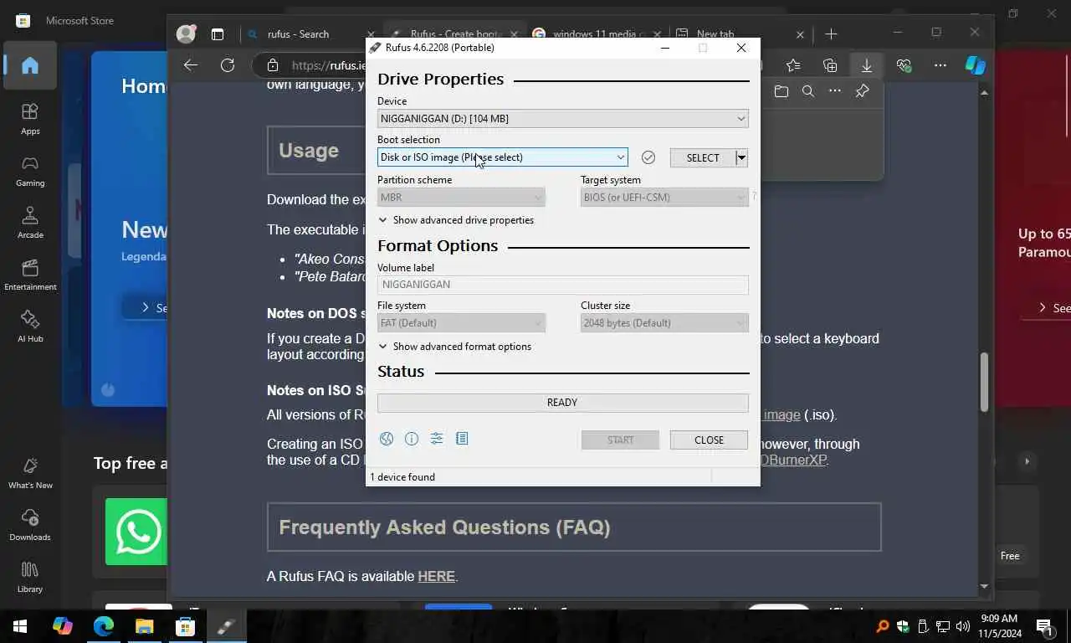Search downloads using magnifier icon

coord(808,91)
